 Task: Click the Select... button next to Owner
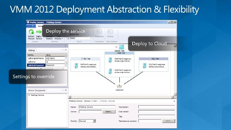click(x=109, y=112)
